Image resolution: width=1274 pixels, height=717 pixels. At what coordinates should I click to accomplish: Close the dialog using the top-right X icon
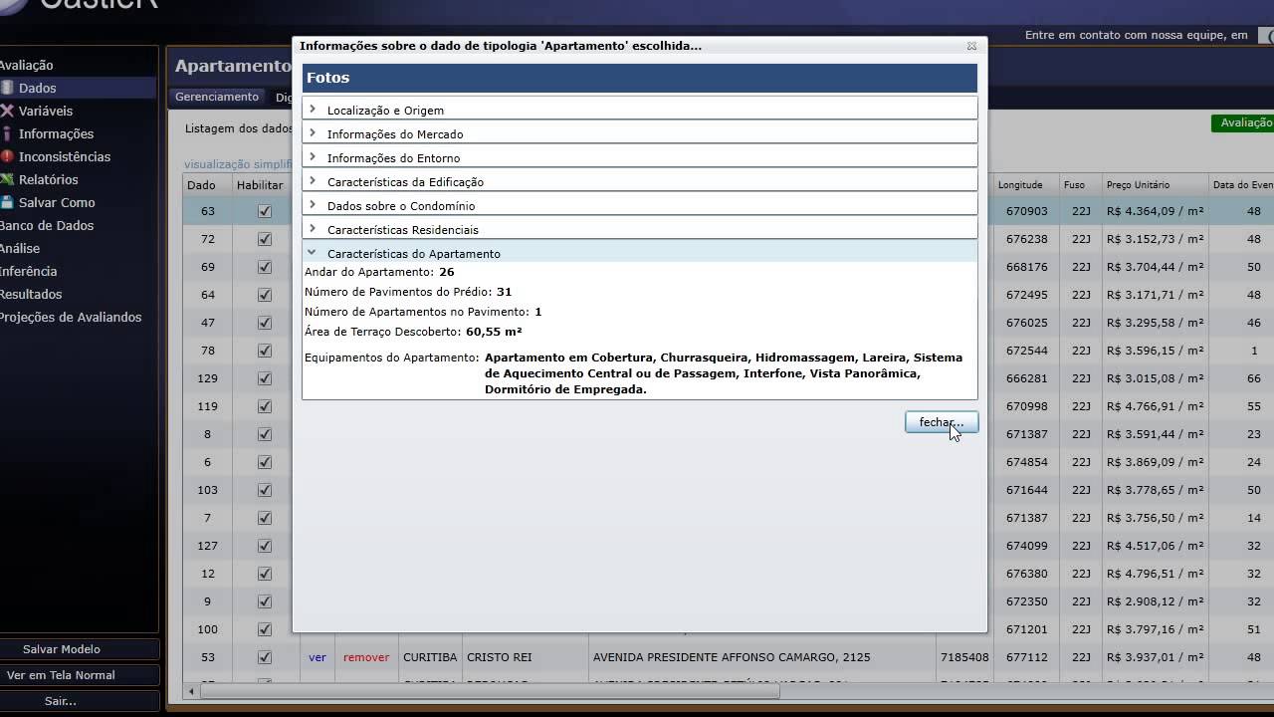pyautogui.click(x=971, y=46)
